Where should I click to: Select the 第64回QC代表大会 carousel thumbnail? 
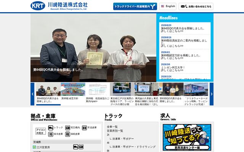(x=48, y=94)
